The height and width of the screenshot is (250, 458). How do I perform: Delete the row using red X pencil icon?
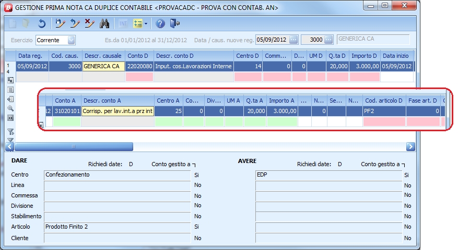click(x=89, y=23)
